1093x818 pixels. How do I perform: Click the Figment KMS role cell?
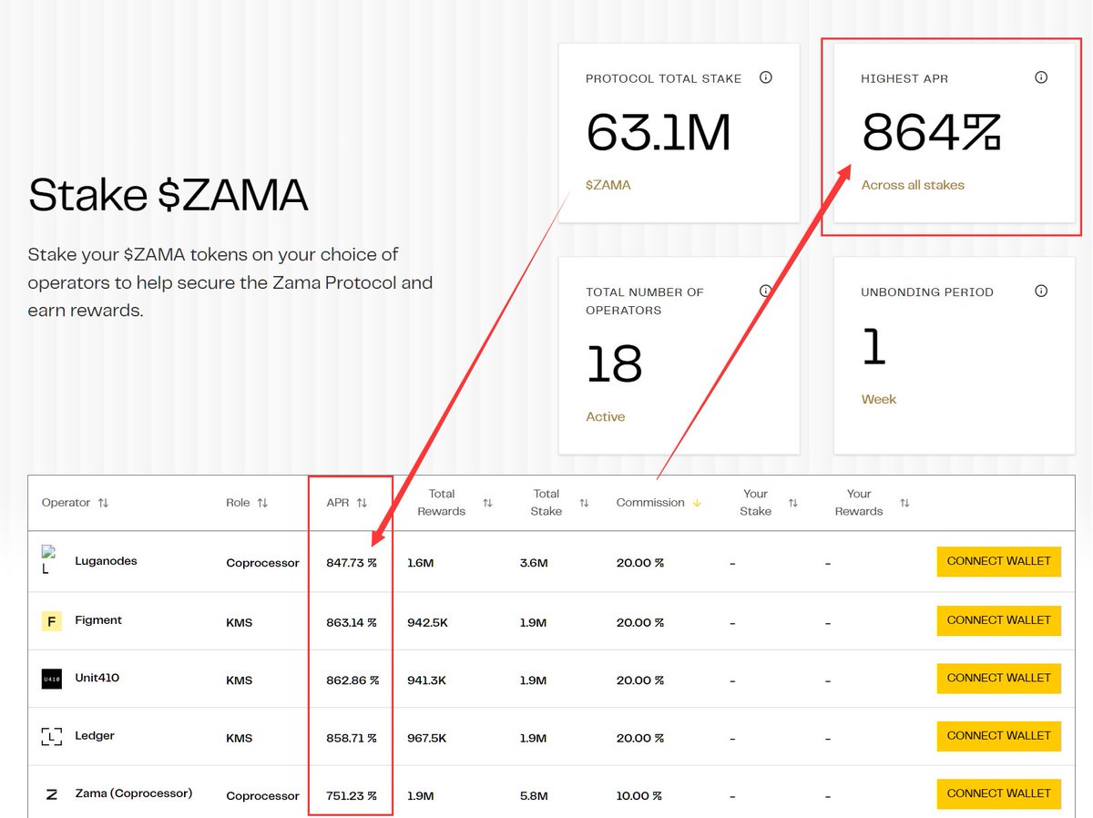tap(240, 622)
